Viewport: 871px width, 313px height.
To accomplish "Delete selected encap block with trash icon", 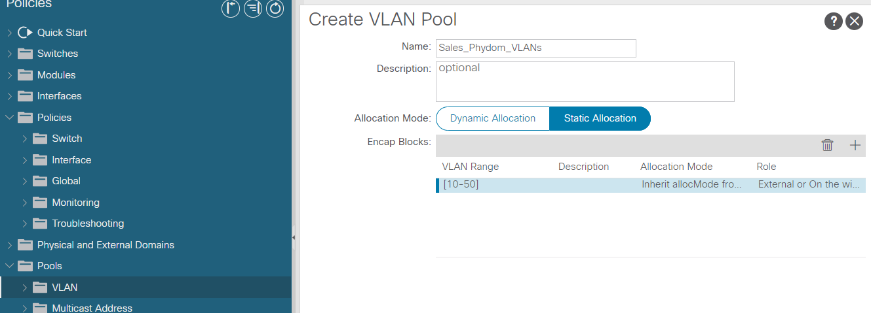I will pos(828,145).
